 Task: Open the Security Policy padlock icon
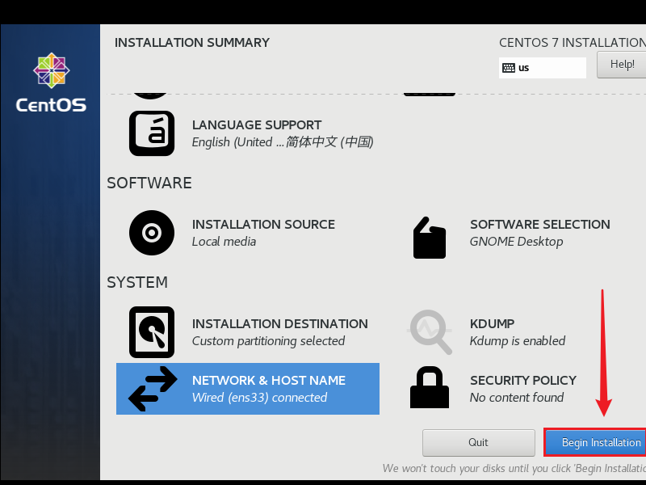coord(430,387)
